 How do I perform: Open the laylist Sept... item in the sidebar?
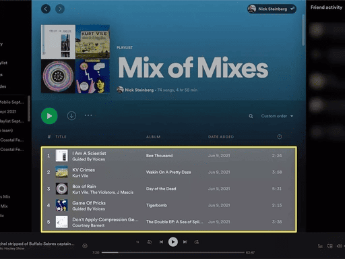pyautogui.click(x=11, y=121)
